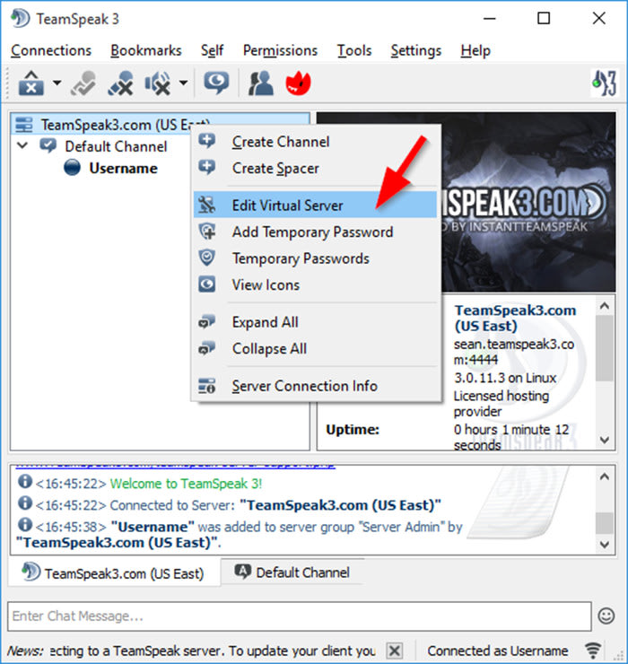Open the Help menu
This screenshot has height=664, width=628.
[x=475, y=51]
